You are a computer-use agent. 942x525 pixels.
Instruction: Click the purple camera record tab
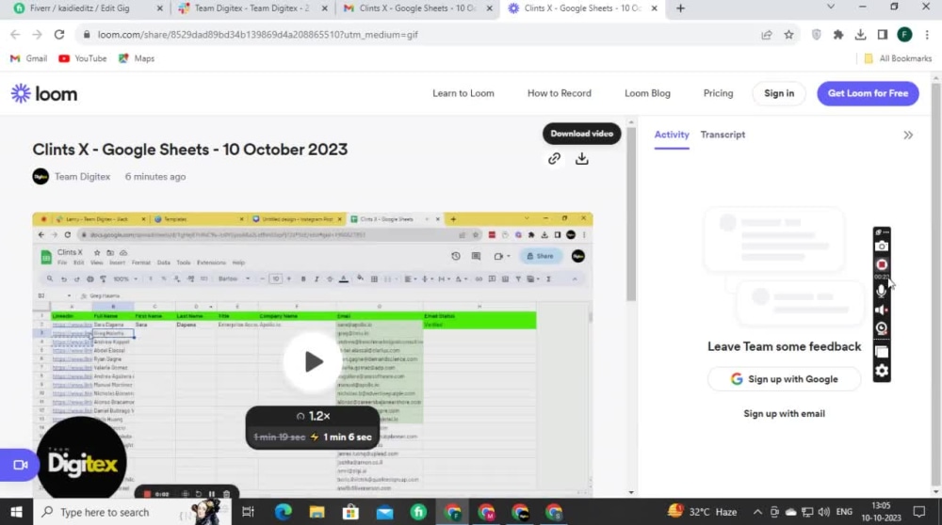19,465
